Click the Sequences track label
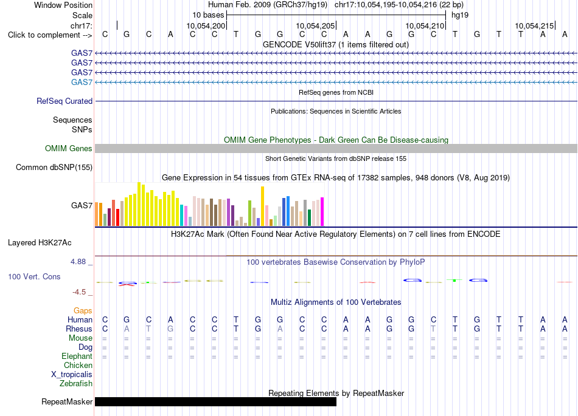578x416 pixels. coord(72,120)
